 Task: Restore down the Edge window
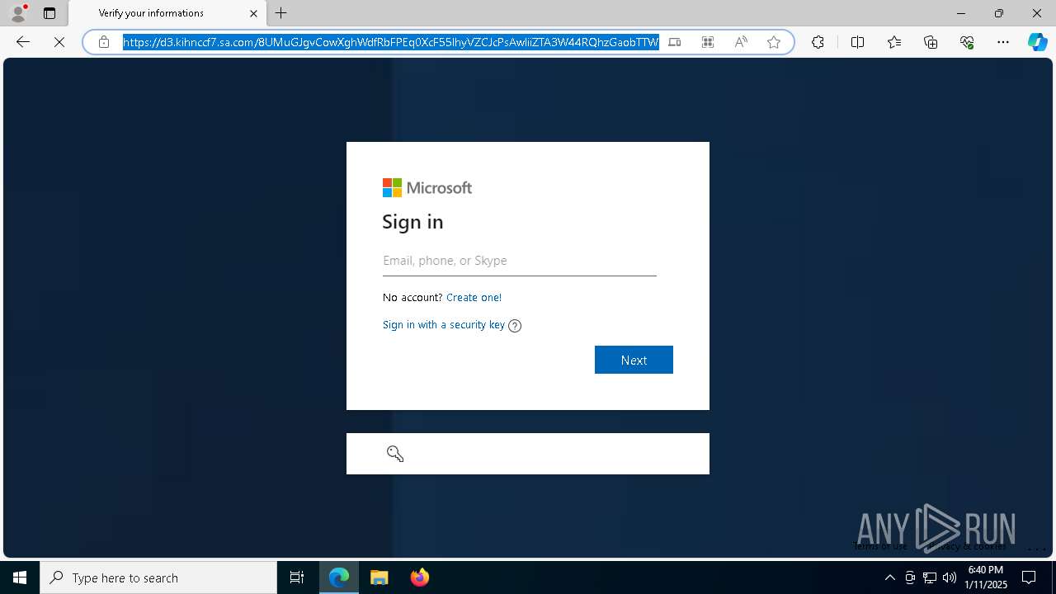999,13
